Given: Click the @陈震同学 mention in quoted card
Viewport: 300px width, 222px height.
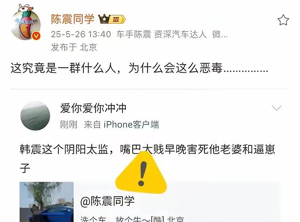Looking at the screenshot, I should (x=107, y=201).
